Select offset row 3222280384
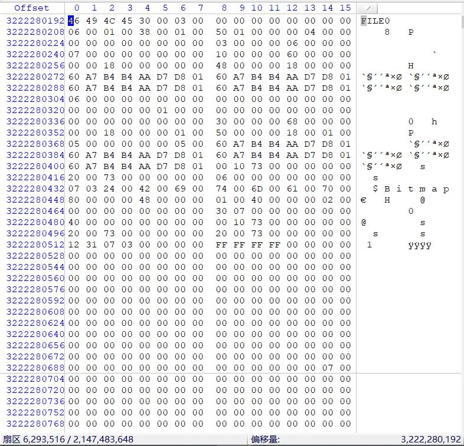Viewport: 464px width, 446px height. [x=35, y=155]
